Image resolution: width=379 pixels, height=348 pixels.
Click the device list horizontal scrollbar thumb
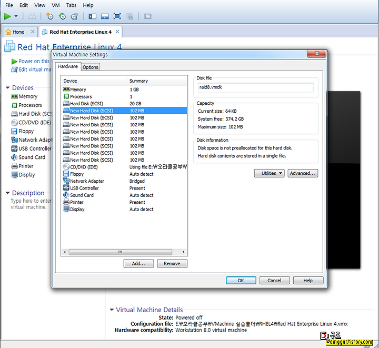[121, 252]
